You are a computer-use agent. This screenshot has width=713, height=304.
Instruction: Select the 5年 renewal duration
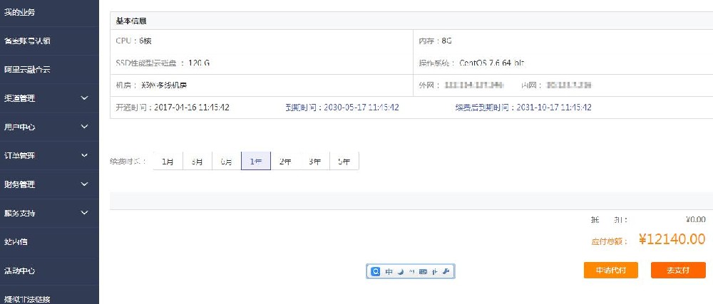344,161
